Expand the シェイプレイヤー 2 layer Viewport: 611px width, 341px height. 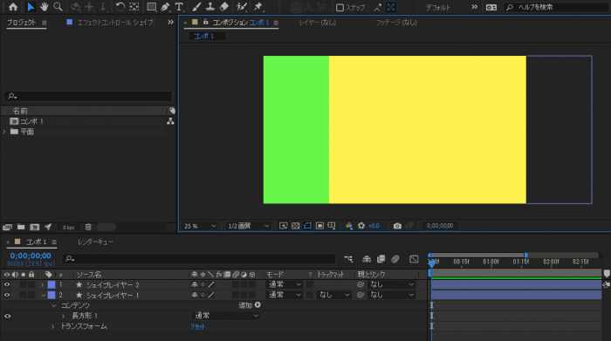coord(43,285)
